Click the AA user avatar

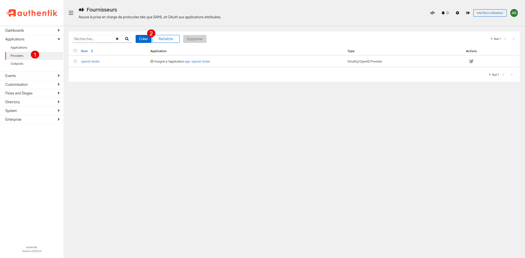click(x=514, y=13)
